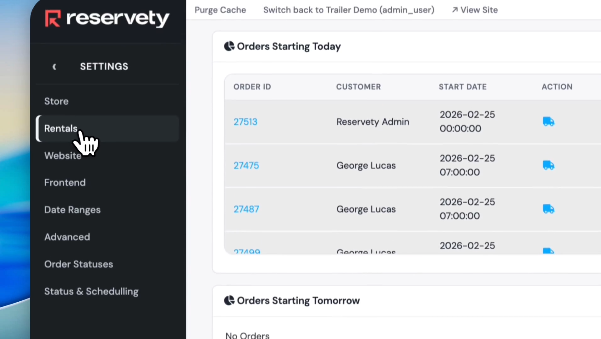Screen dimensions: 601x339
Task: Click delivery truck icon for order 27475
Action: coord(549,165)
